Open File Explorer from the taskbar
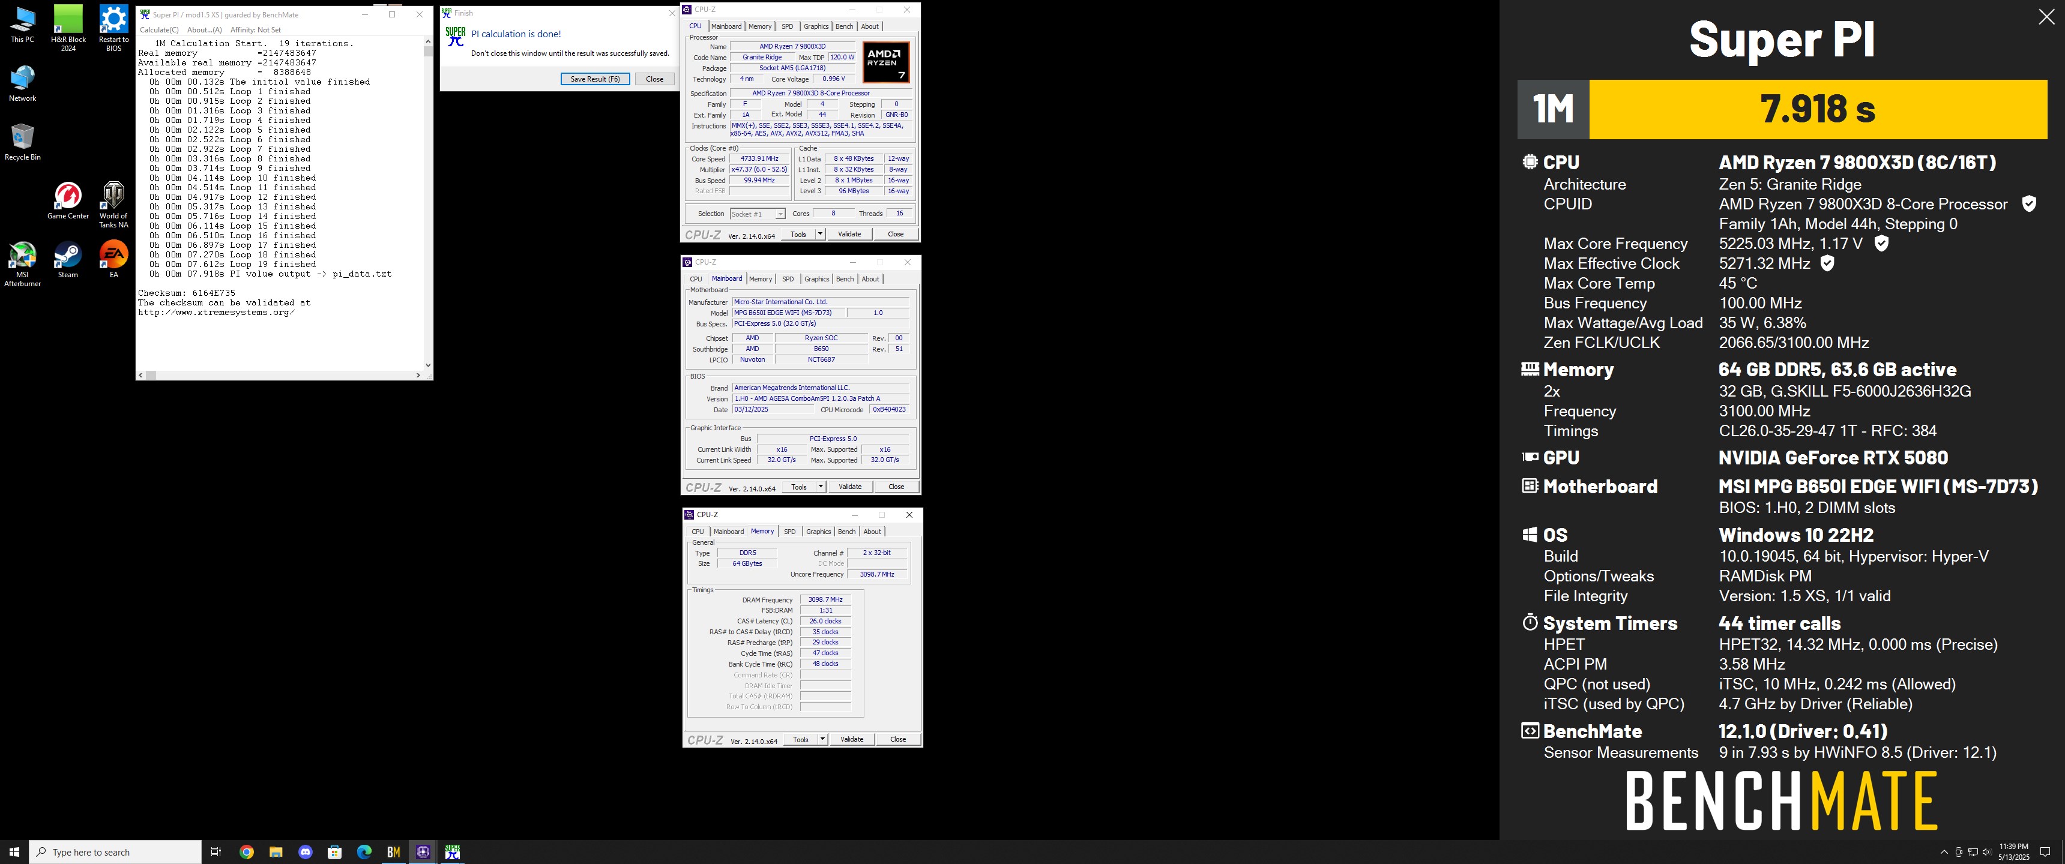Image resolution: width=2065 pixels, height=864 pixels. pyautogui.click(x=276, y=852)
